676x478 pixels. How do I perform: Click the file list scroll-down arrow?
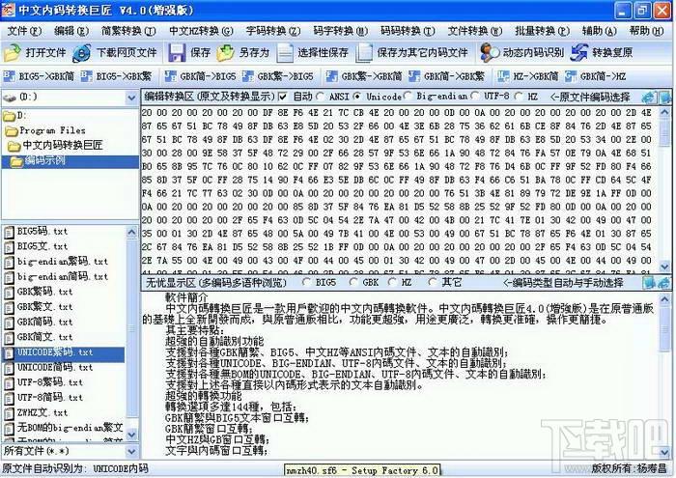[x=132, y=435]
